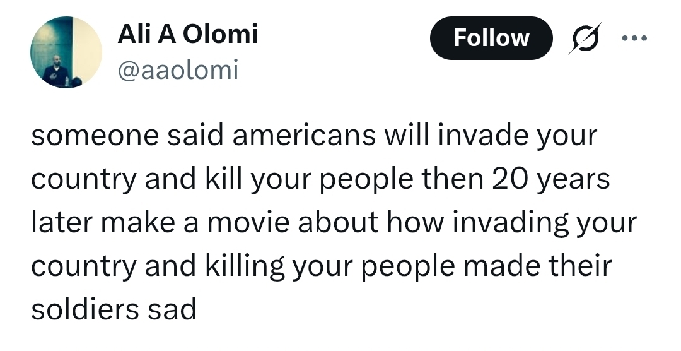The image size is (681, 351).
Task: Click the Follow button
Action: [491, 38]
